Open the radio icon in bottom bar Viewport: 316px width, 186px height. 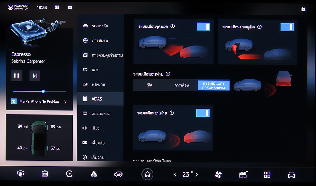(45, 174)
